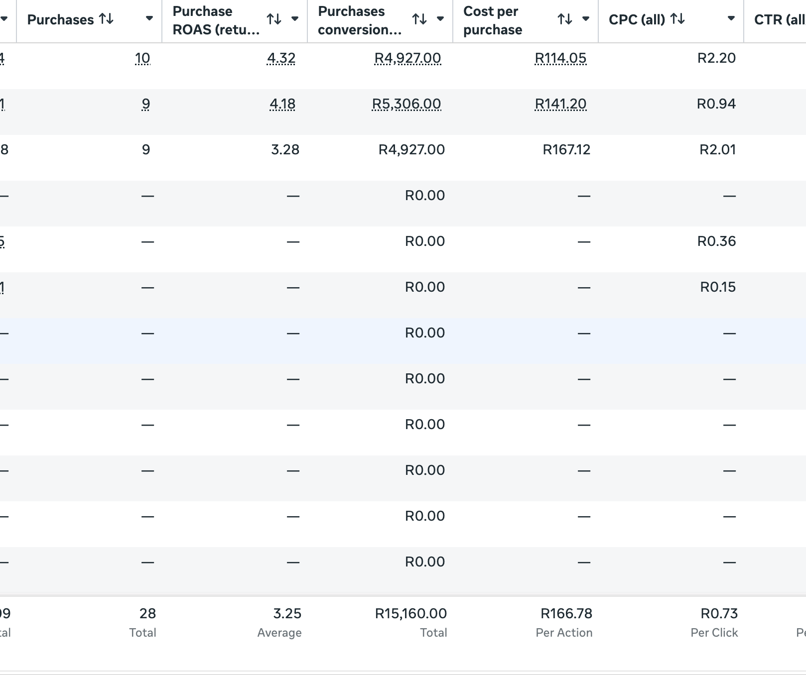This screenshot has height=675, width=806.
Task: Open the R5,306.00 conversion value link
Action: [406, 104]
